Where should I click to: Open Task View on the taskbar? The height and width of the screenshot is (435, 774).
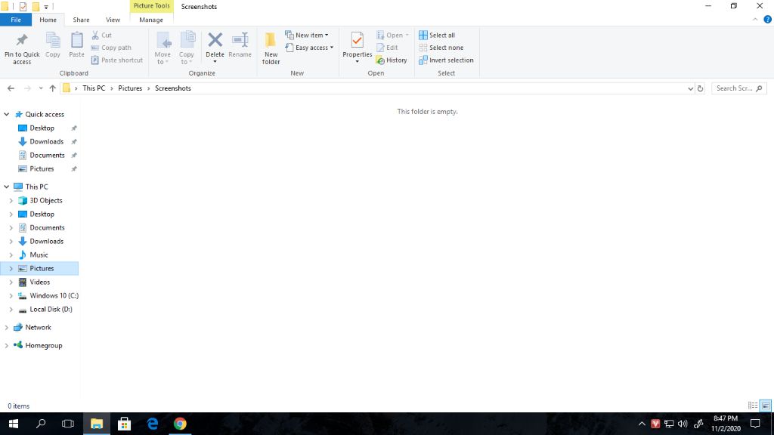[68, 424]
